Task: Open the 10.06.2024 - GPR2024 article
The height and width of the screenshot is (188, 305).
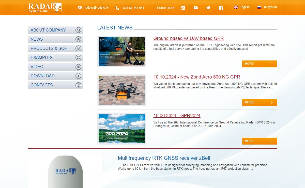Action: click(177, 116)
